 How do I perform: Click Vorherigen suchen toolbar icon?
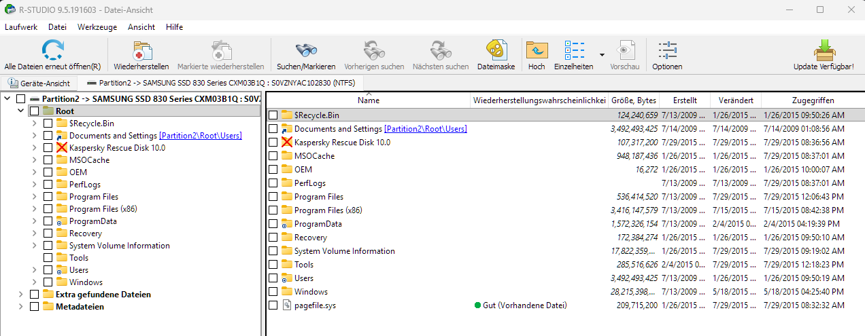(374, 50)
